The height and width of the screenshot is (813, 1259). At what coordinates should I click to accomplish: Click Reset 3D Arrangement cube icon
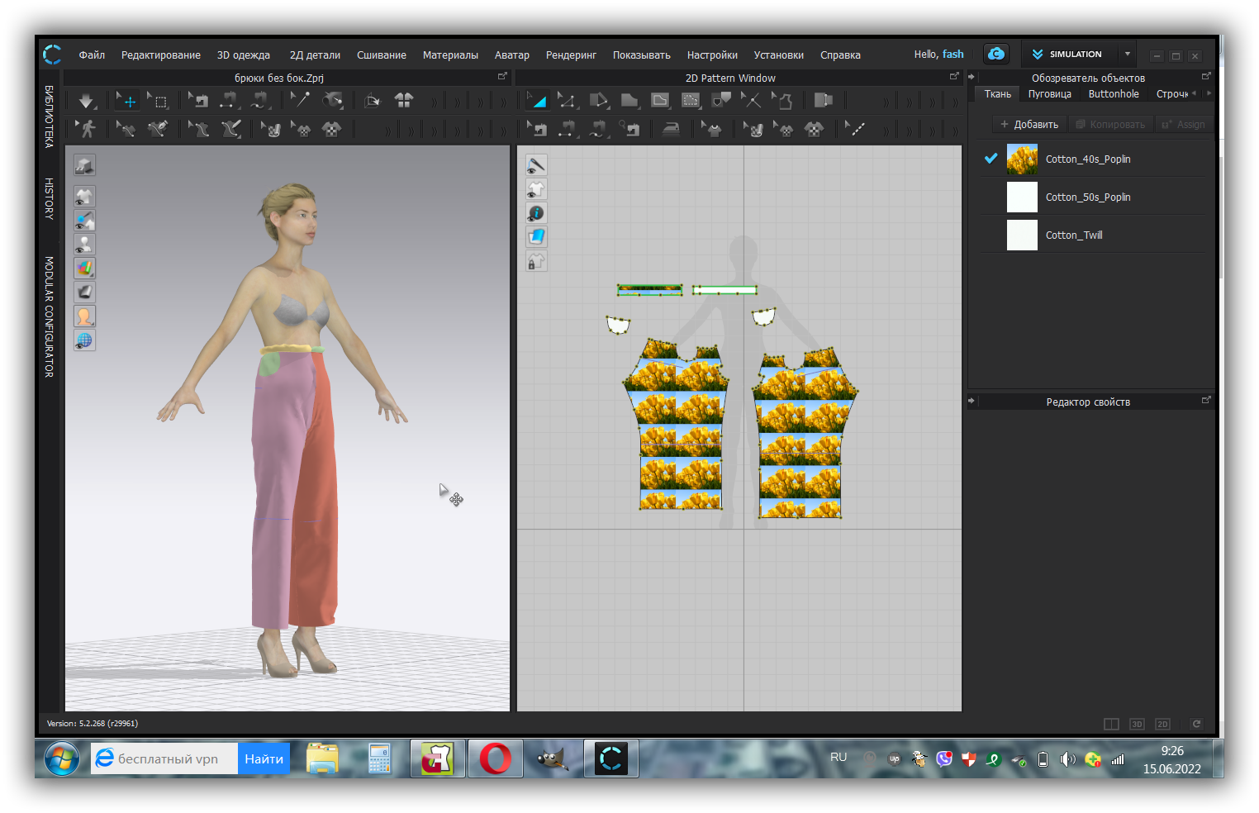pyautogui.click(x=373, y=101)
